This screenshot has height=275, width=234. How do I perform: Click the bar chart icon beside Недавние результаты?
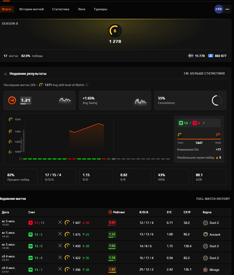tap(6, 74)
